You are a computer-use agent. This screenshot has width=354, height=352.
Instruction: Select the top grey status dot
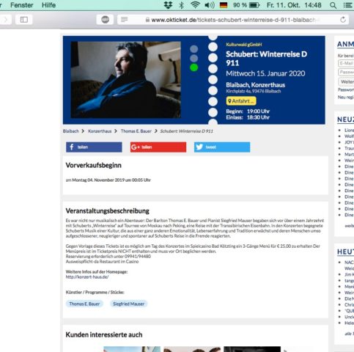pos(194,49)
